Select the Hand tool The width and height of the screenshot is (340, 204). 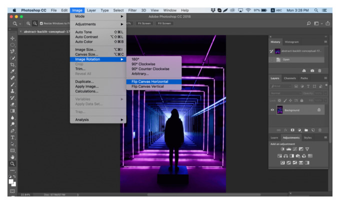click(x=12, y=157)
